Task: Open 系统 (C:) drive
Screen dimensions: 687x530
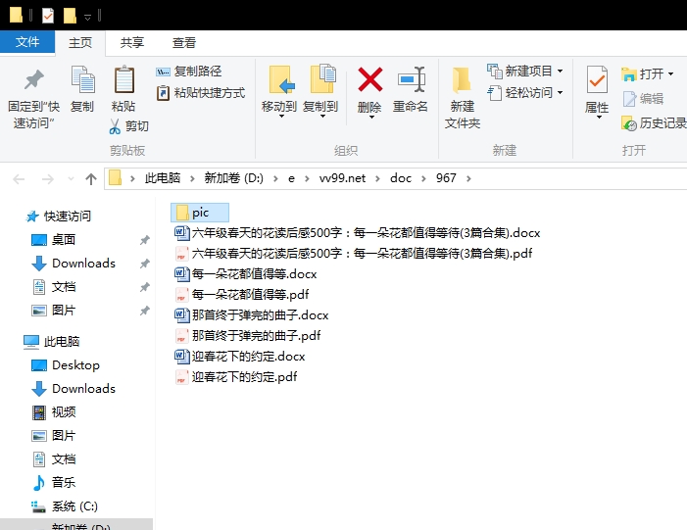Action: point(65,506)
